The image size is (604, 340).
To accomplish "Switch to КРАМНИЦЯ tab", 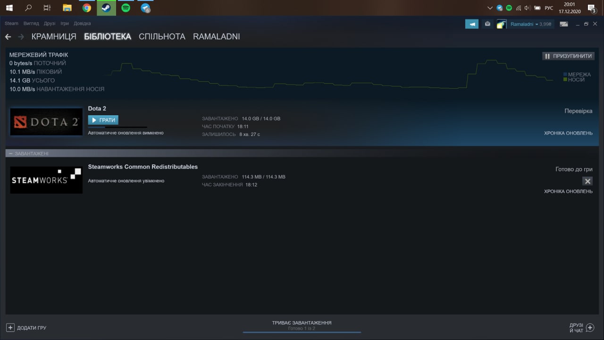I will (54, 37).
